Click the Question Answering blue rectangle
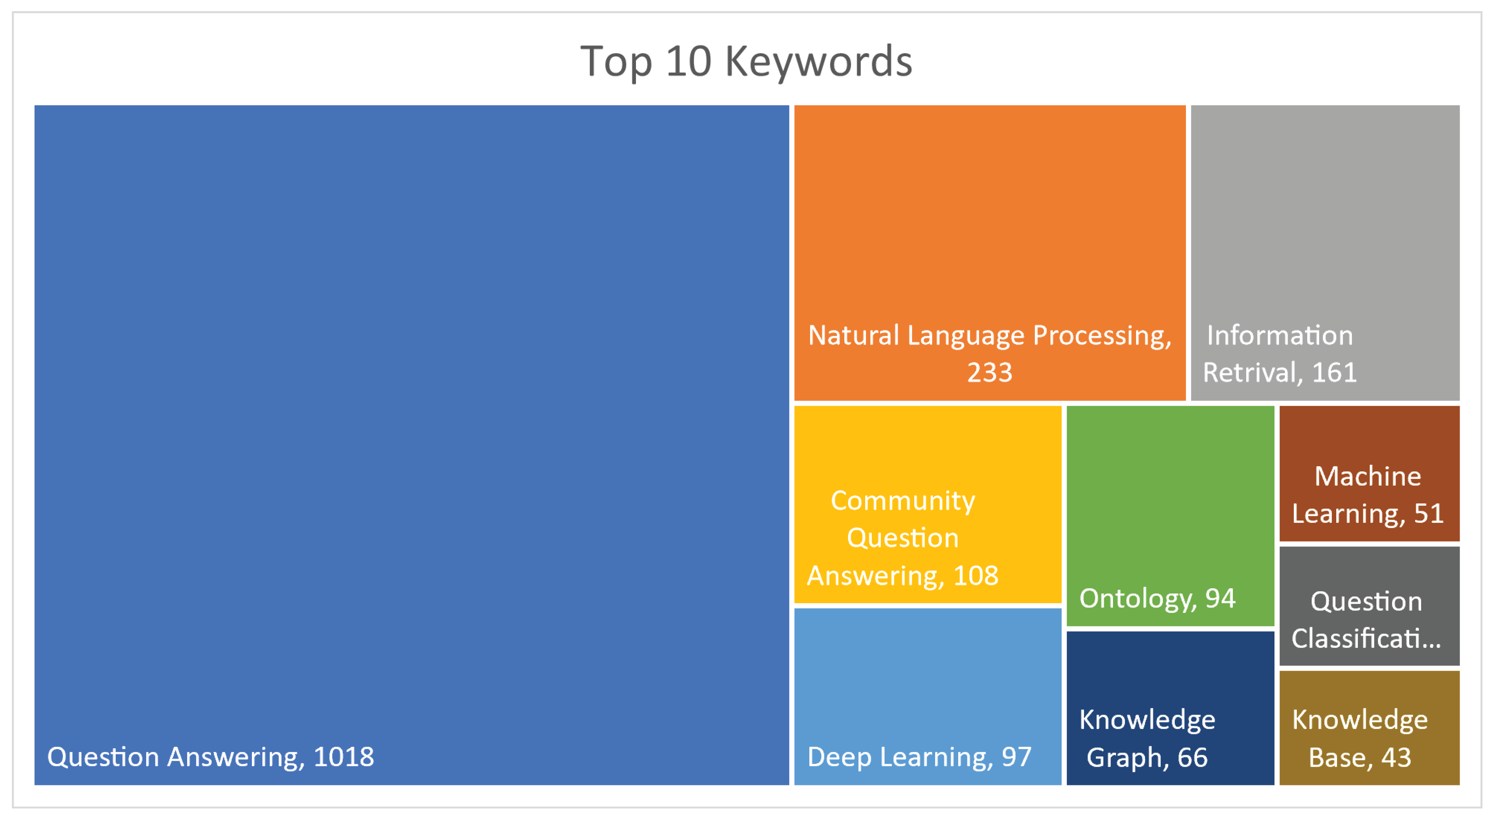This screenshot has width=1494, height=820. click(412, 406)
